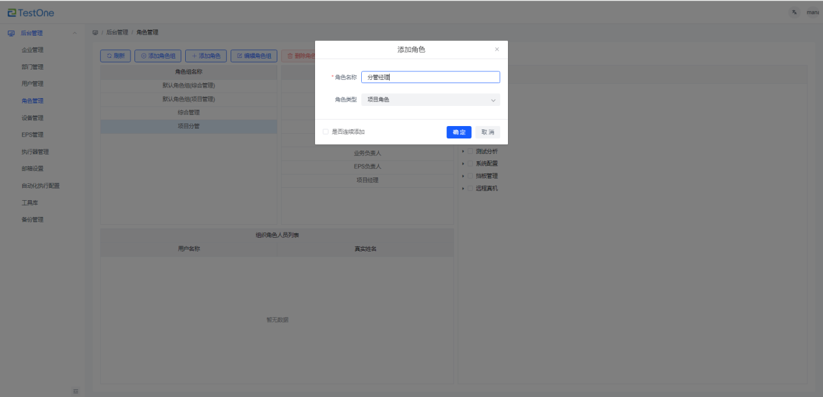Viewport: 823px width, 397px height.
Task: Click the 后台管理 monitor icon in sidebar
Action: click(x=11, y=33)
